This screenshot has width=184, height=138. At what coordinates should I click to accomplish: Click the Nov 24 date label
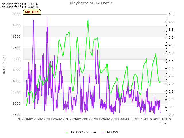point(61,119)
